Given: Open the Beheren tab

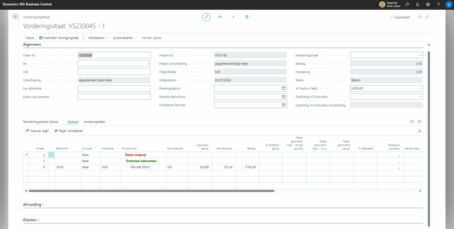Looking at the screenshot, I should click(73, 122).
